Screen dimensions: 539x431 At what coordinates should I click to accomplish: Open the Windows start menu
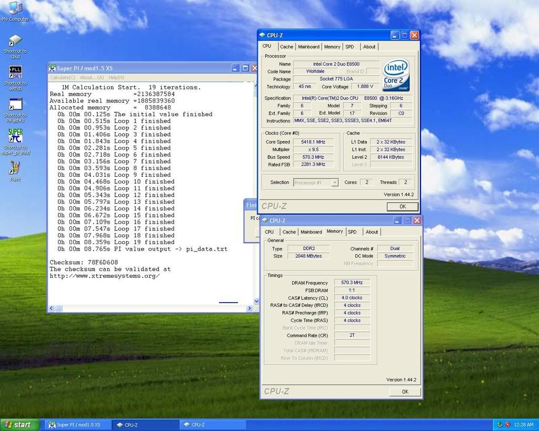tap(19, 425)
